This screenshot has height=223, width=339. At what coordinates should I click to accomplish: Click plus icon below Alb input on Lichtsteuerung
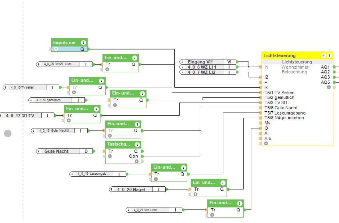coord(266,143)
